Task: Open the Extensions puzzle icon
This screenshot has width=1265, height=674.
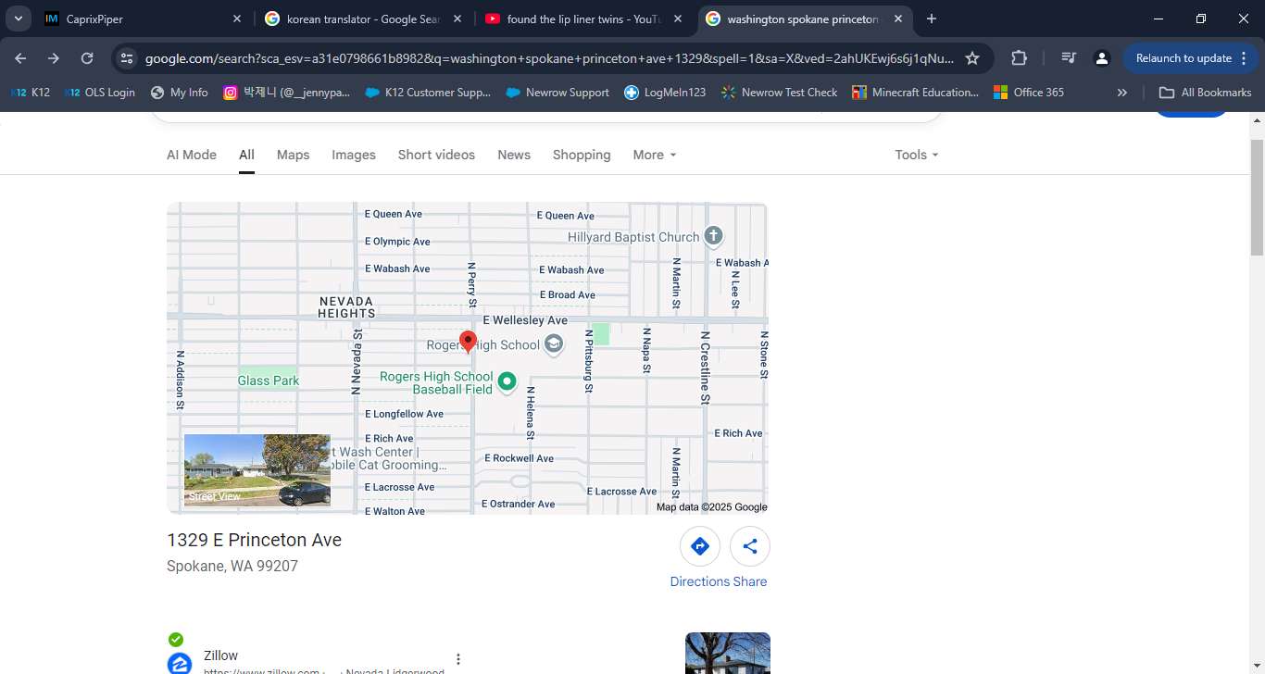Action: coord(1019,58)
